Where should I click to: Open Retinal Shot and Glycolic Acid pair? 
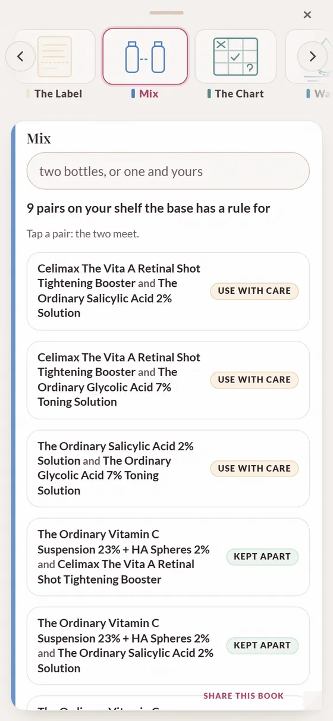point(168,380)
